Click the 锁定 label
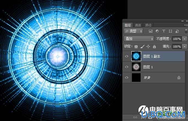Viewport: 188px width, 121px height. point(128,46)
